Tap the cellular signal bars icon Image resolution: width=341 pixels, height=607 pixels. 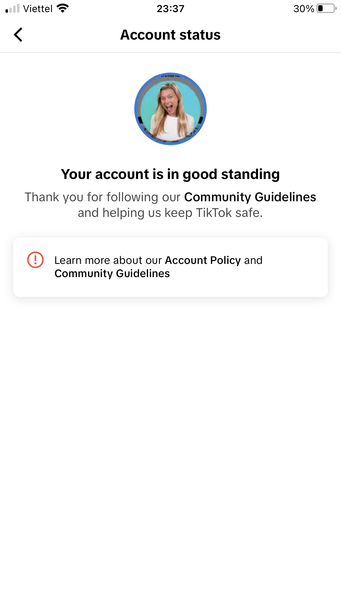(13, 9)
